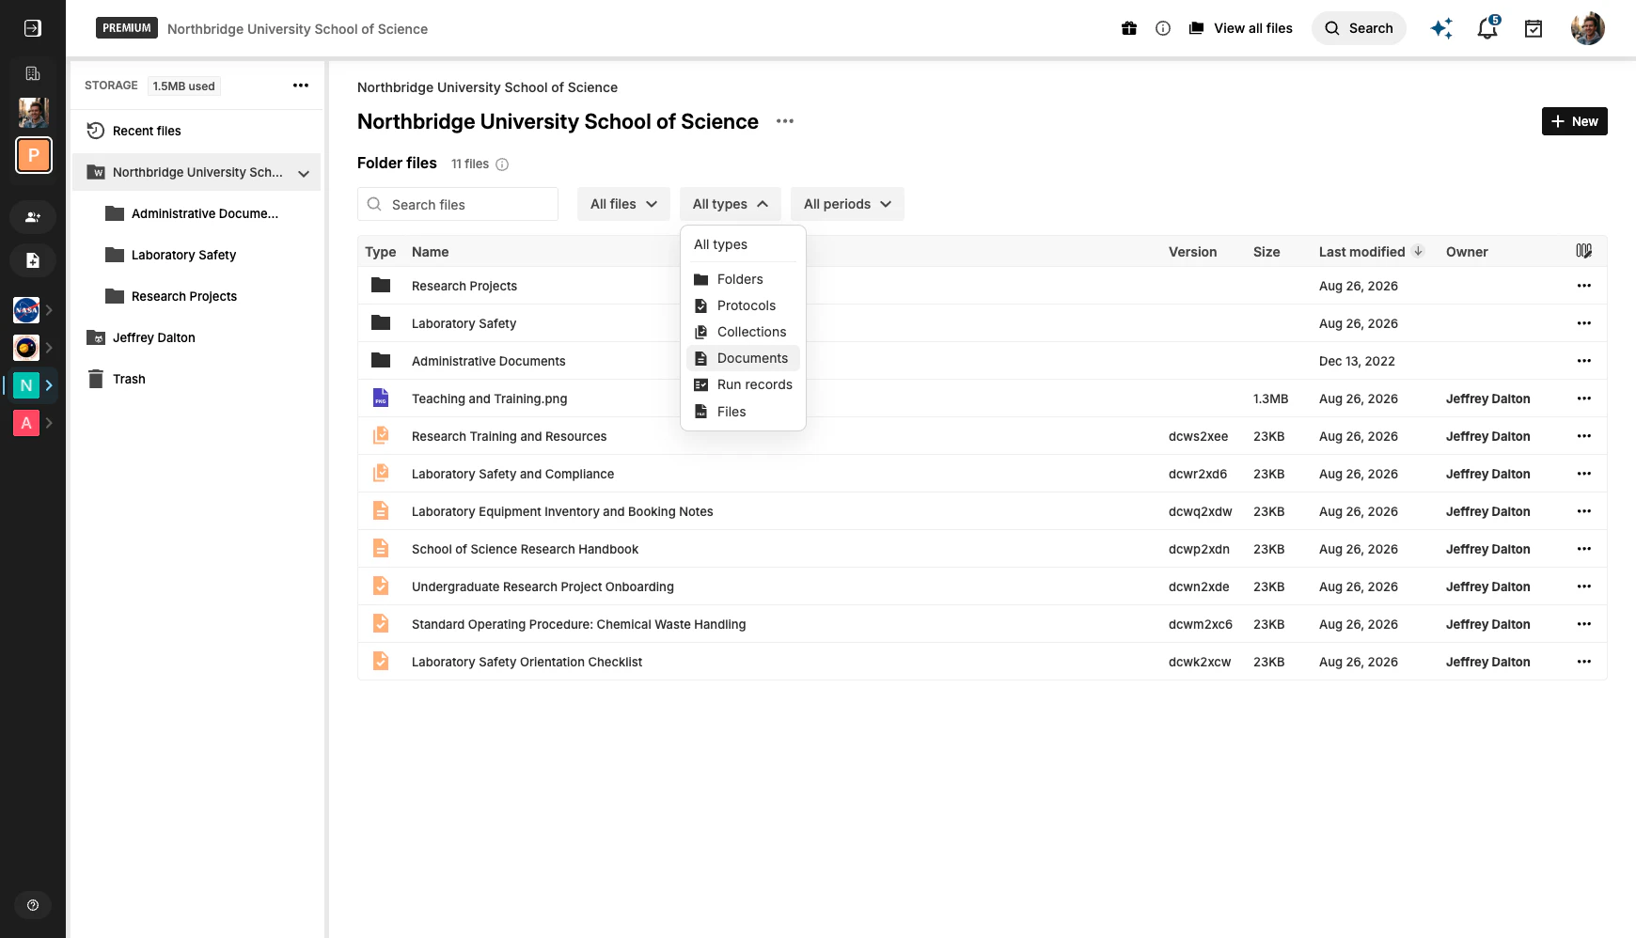Click View all files
Viewport: 1636px width, 938px height.
[1241, 28]
